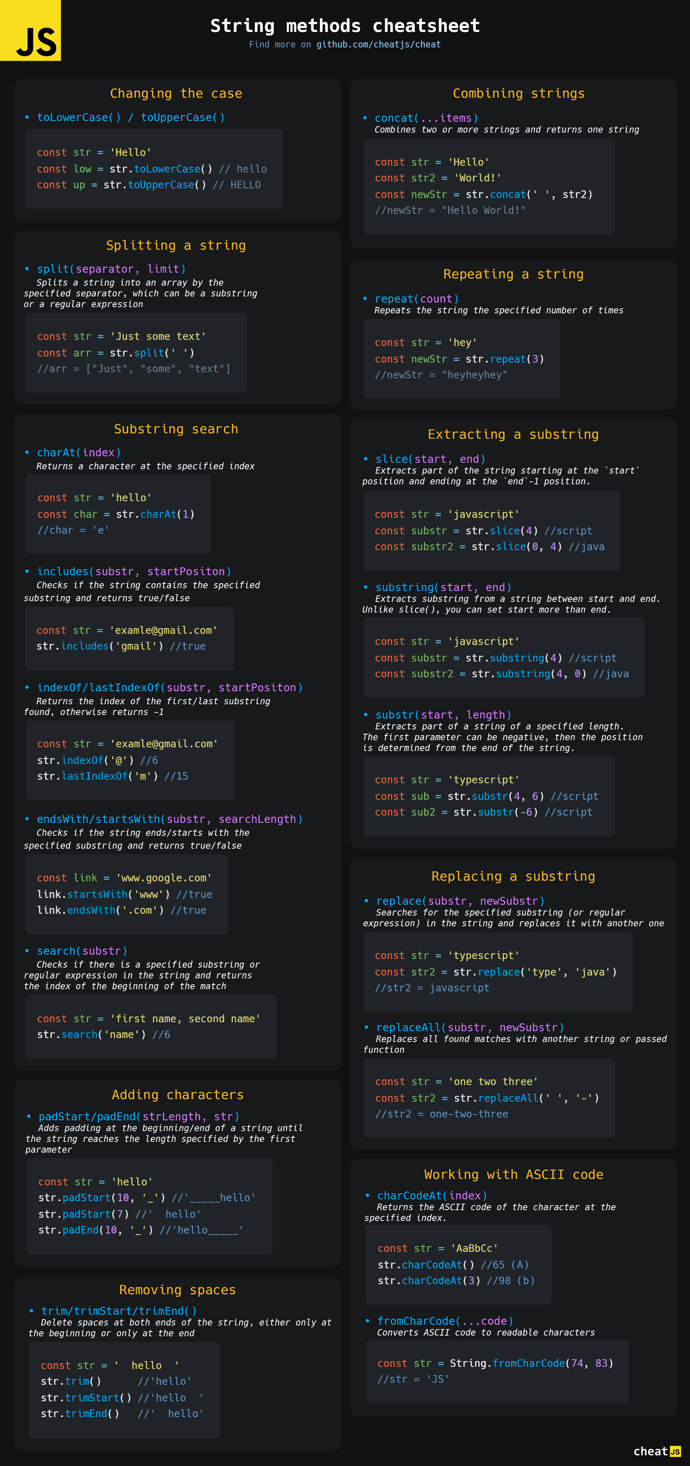690x1466 pixels.
Task: Click the padStart/padEnd method heading
Action: (138, 1116)
